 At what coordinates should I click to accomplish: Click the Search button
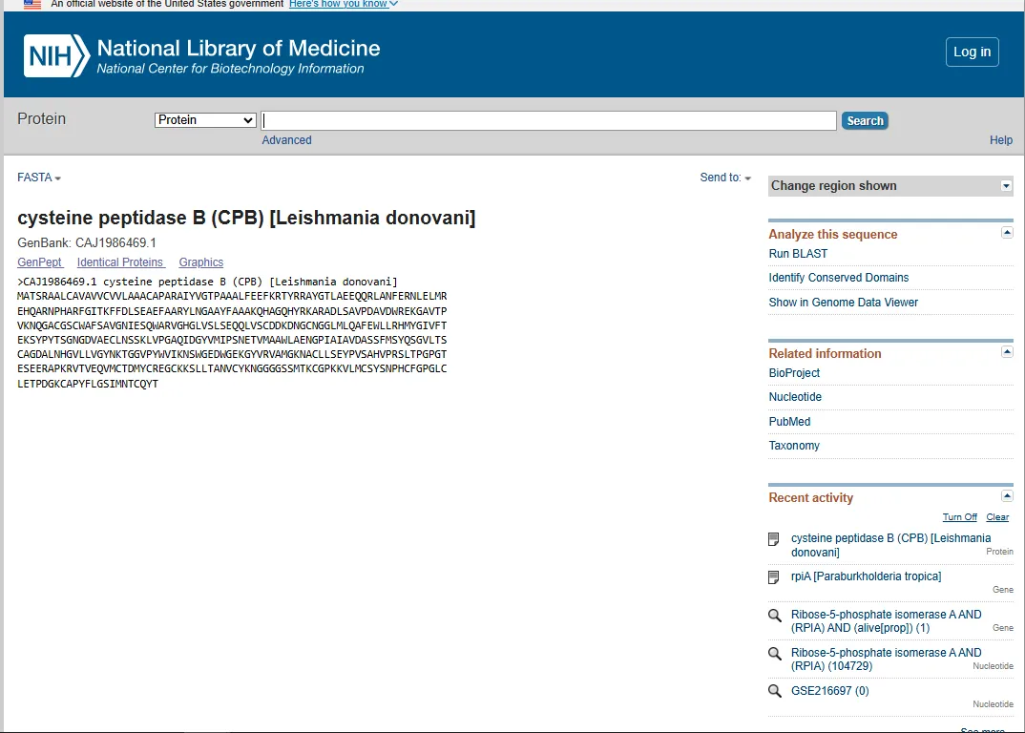pyautogui.click(x=865, y=121)
